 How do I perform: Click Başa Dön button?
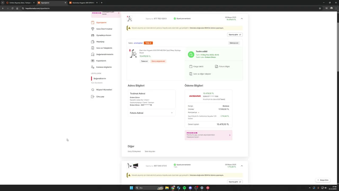tap(323, 180)
